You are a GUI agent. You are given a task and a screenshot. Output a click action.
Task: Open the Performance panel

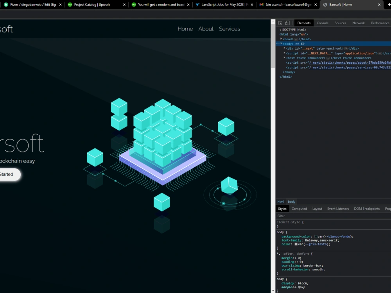380,23
